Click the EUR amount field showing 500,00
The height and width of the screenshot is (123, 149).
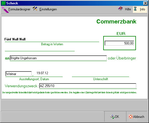pyautogui.click(x=119, y=43)
